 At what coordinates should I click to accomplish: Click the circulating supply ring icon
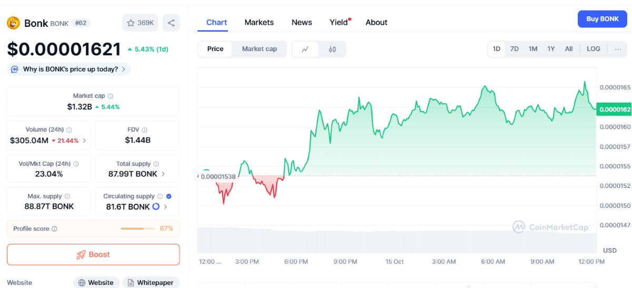click(156, 206)
